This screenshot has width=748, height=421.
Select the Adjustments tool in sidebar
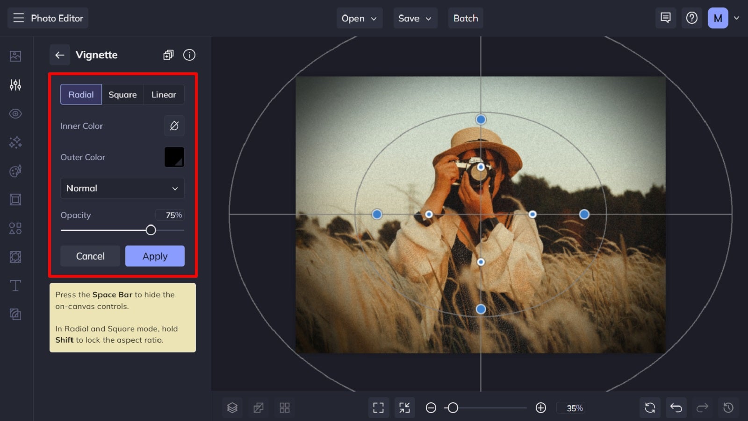click(x=15, y=85)
